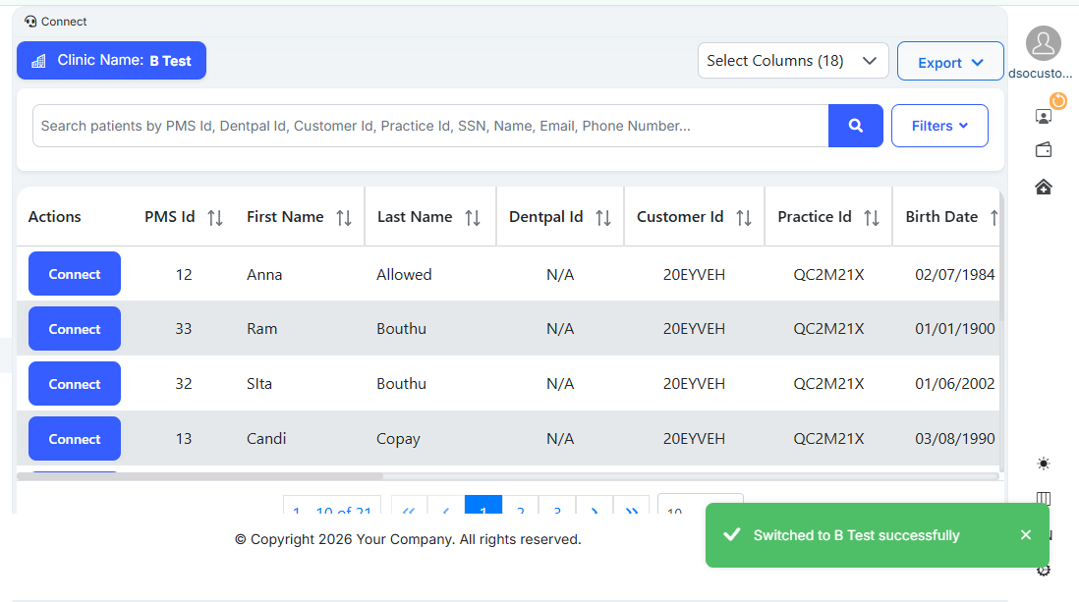Click Connect for patient Candi Copay
The height and width of the screenshot is (602, 1079).
[x=75, y=439]
